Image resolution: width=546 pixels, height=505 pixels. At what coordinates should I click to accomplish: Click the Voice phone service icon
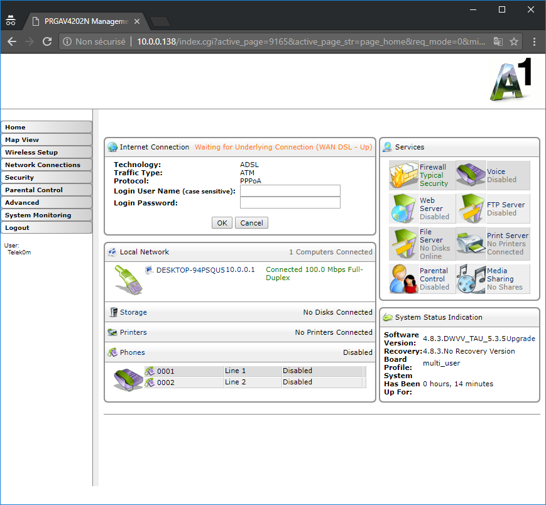[x=471, y=175]
